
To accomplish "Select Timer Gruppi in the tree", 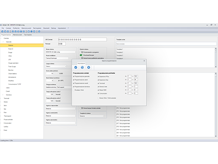I will point(12,66).
